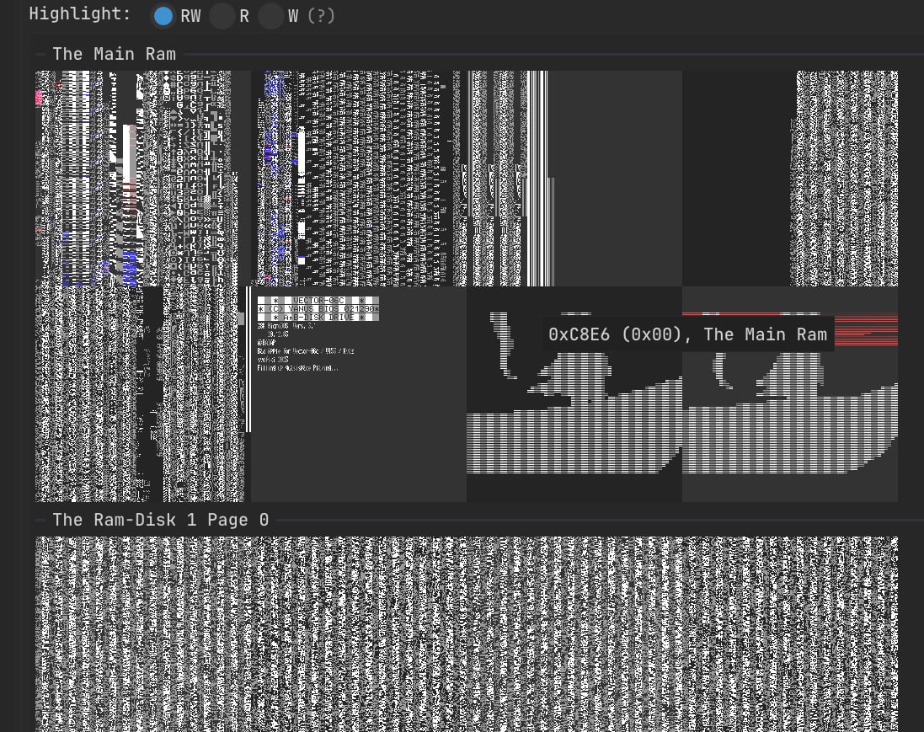Click the flat gray block in upper Main Ram
924x732 pixels.
click(615, 177)
